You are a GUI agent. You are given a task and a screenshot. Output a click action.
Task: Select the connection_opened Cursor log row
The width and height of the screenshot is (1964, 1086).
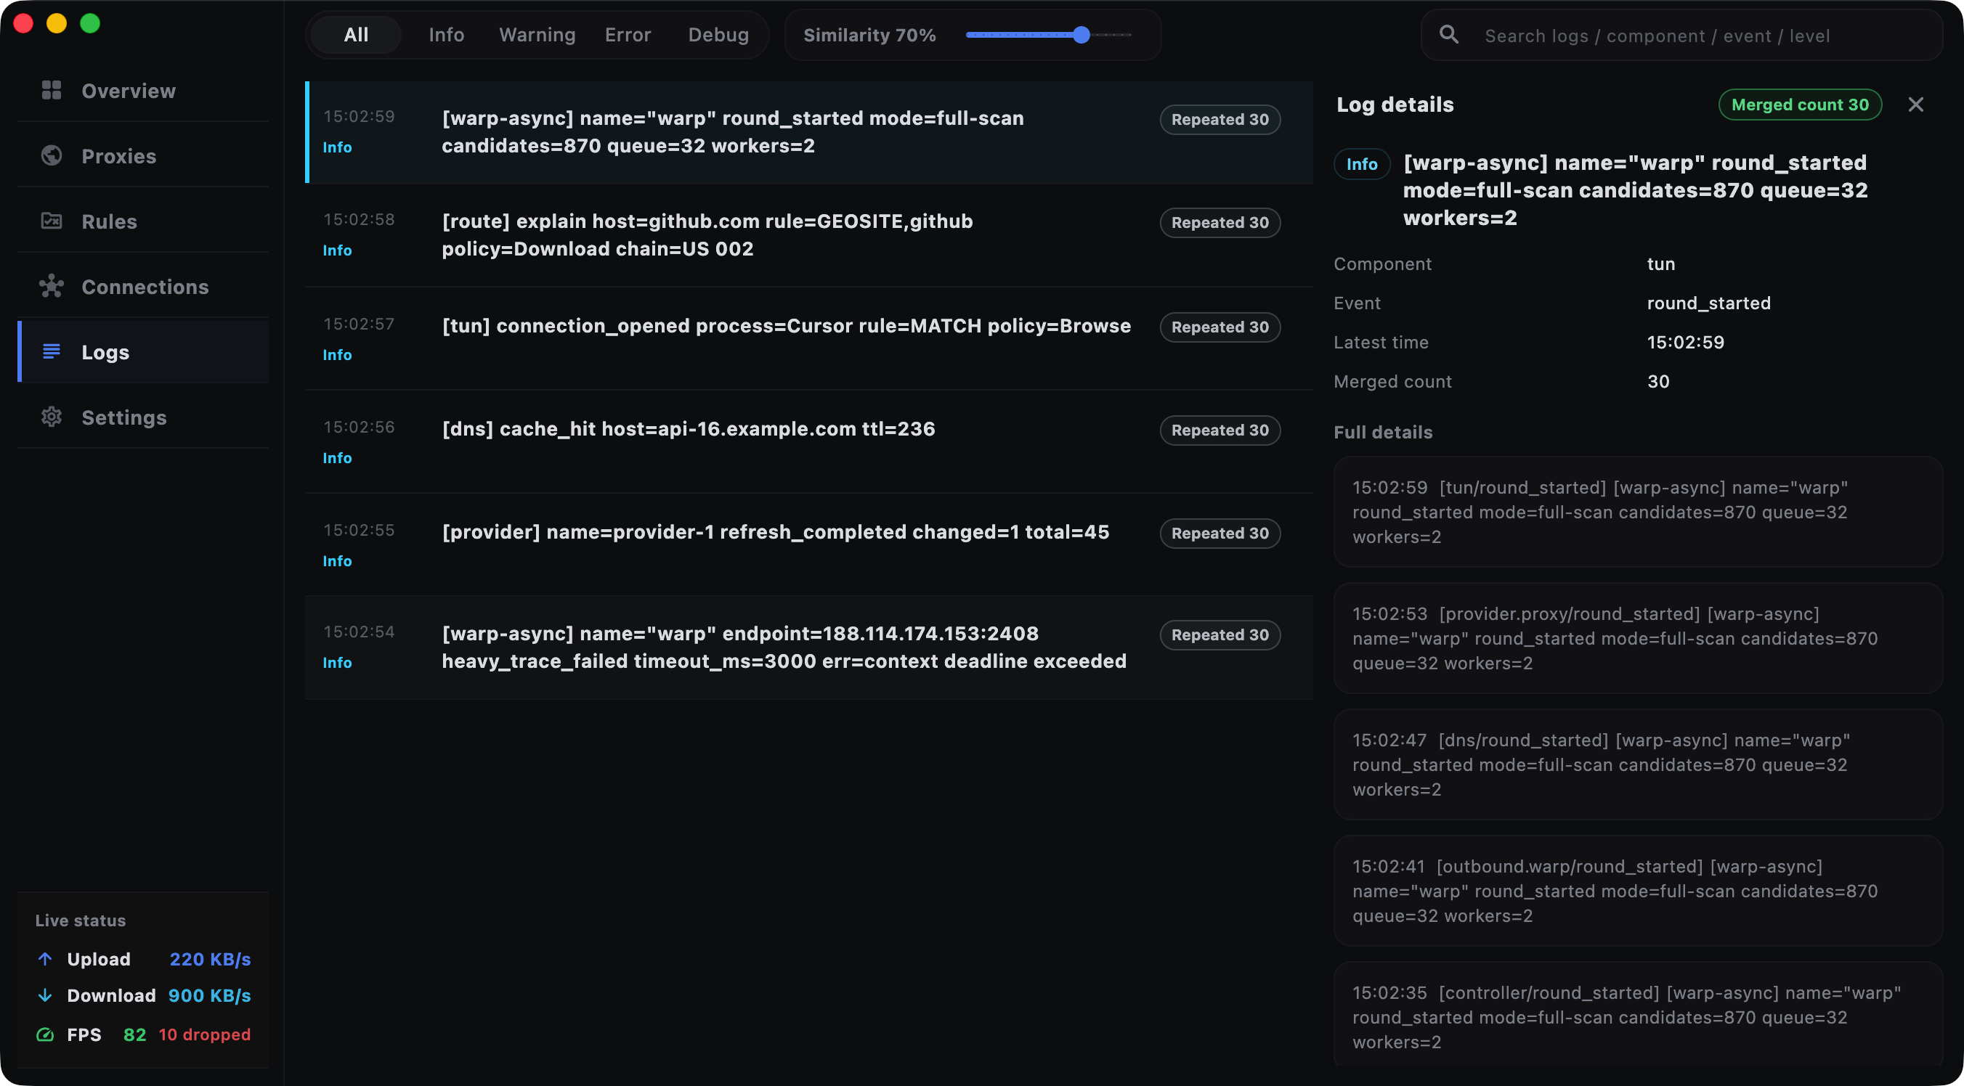[x=809, y=338]
